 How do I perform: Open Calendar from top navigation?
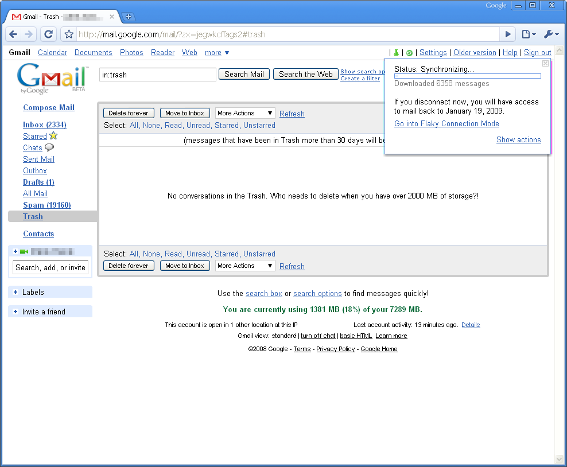(52, 53)
